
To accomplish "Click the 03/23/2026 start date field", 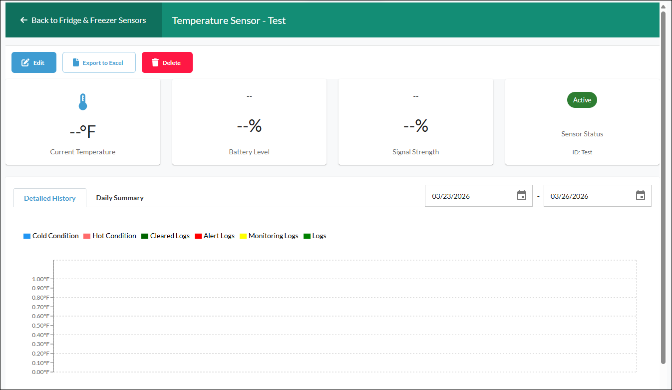I will [x=479, y=196].
